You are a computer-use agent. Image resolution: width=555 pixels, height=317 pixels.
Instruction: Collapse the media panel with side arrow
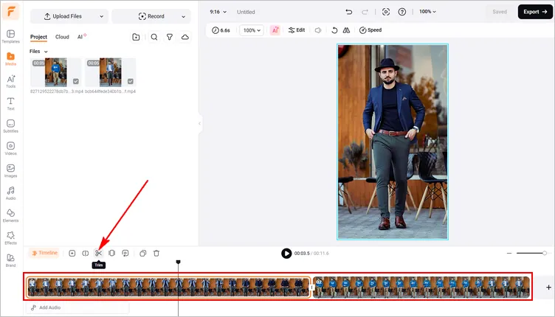[199, 123]
